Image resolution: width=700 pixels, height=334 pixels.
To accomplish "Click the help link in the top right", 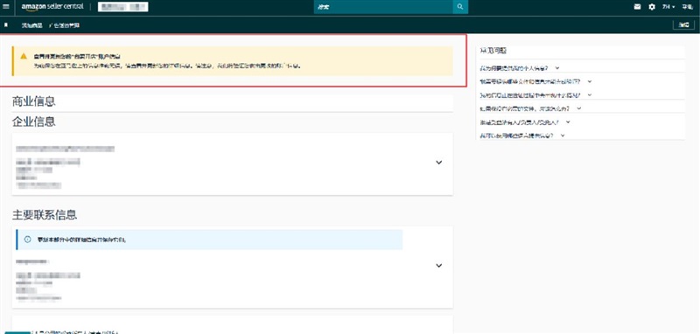I will coord(688,7).
